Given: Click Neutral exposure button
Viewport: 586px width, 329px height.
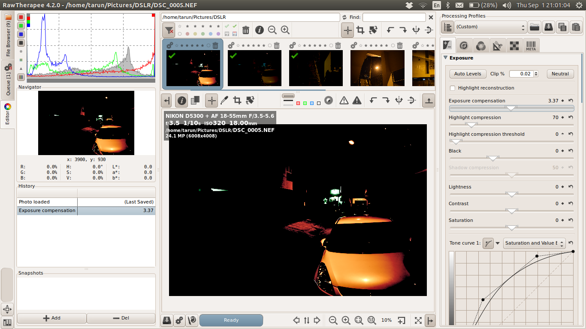Looking at the screenshot, I should coord(560,74).
